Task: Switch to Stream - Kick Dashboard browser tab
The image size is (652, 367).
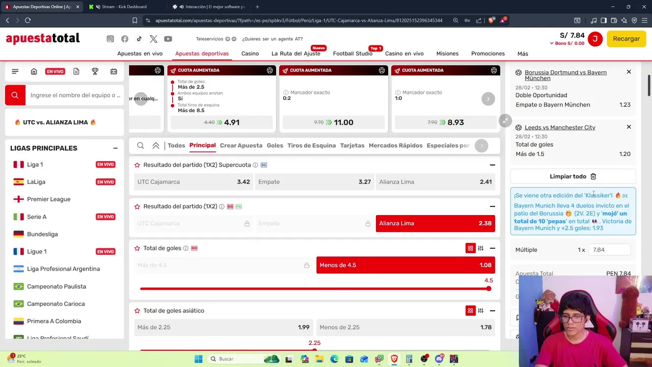Action: (x=124, y=7)
